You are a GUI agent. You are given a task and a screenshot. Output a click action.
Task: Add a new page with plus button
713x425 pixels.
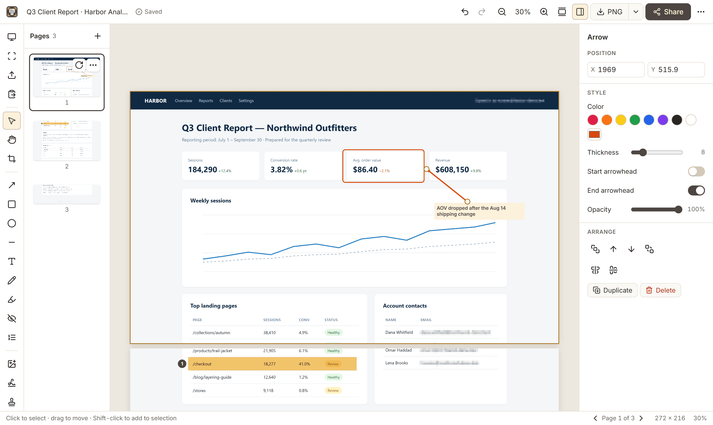(97, 36)
